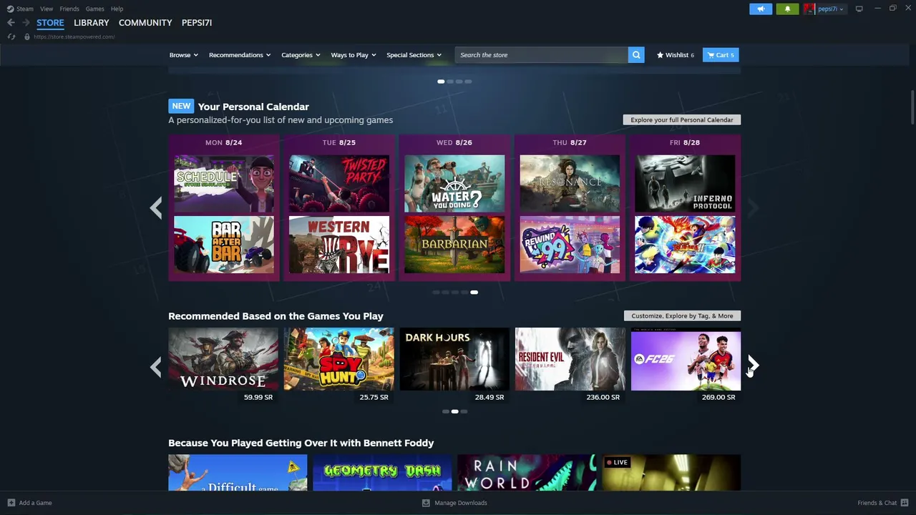Open the Rewind 99 game thumbnail
Viewport: 916px width, 515px height.
(570, 245)
